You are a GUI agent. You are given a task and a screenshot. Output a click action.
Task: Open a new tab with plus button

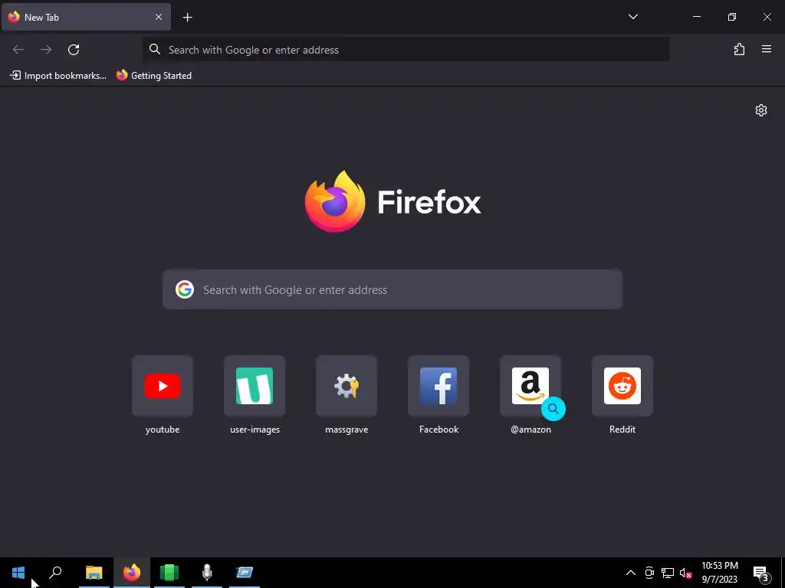tap(187, 18)
